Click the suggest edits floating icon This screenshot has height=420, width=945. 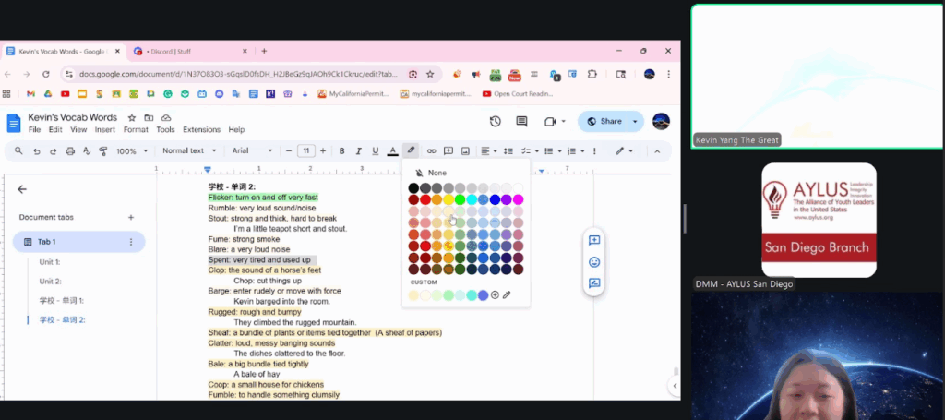(x=594, y=283)
